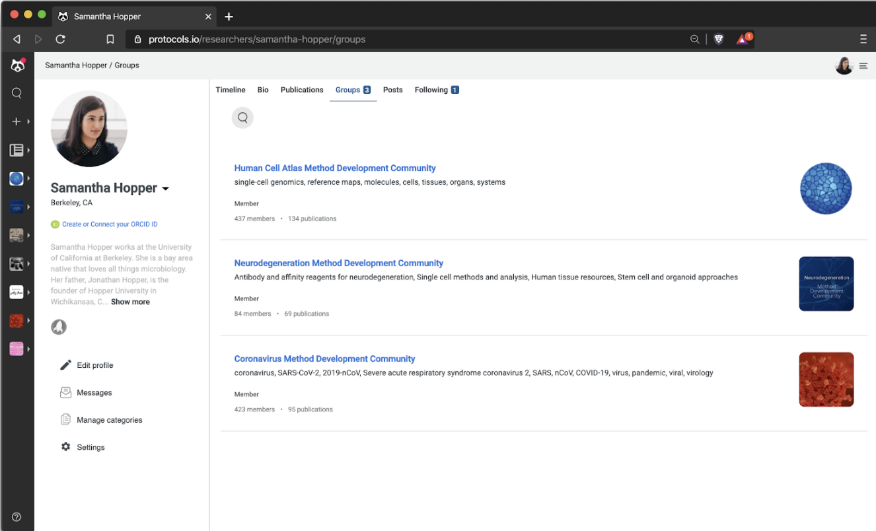The width and height of the screenshot is (876, 531).
Task: Open the Brave Rewards triangle icon in toolbar
Action: [741, 38]
